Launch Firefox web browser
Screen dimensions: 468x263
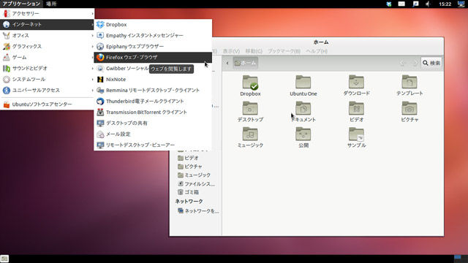[x=153, y=57]
